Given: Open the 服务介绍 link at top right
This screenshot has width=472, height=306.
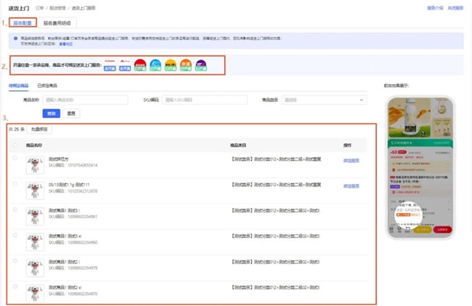Looking at the screenshot, I should tap(435, 8).
